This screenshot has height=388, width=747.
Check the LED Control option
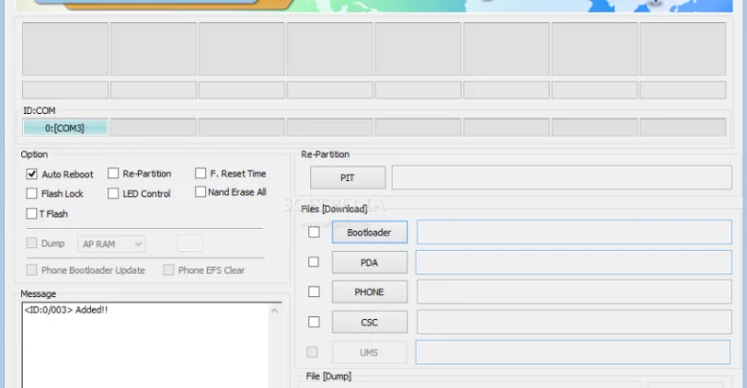click(114, 194)
